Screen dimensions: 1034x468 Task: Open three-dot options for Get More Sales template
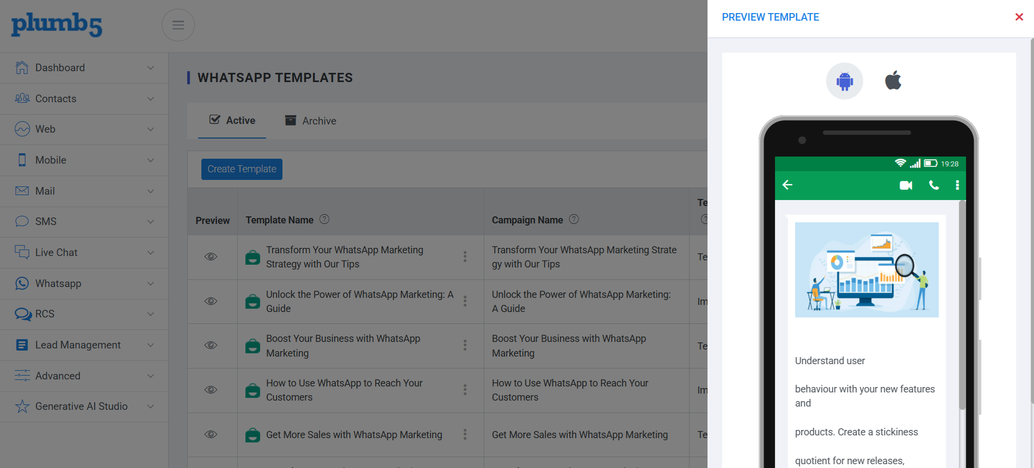pyautogui.click(x=465, y=434)
